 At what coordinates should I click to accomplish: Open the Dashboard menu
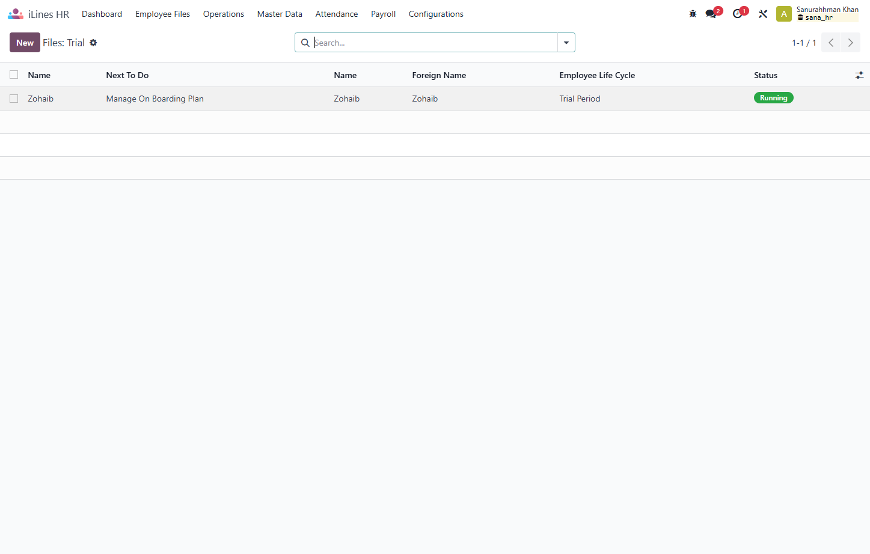pos(102,14)
